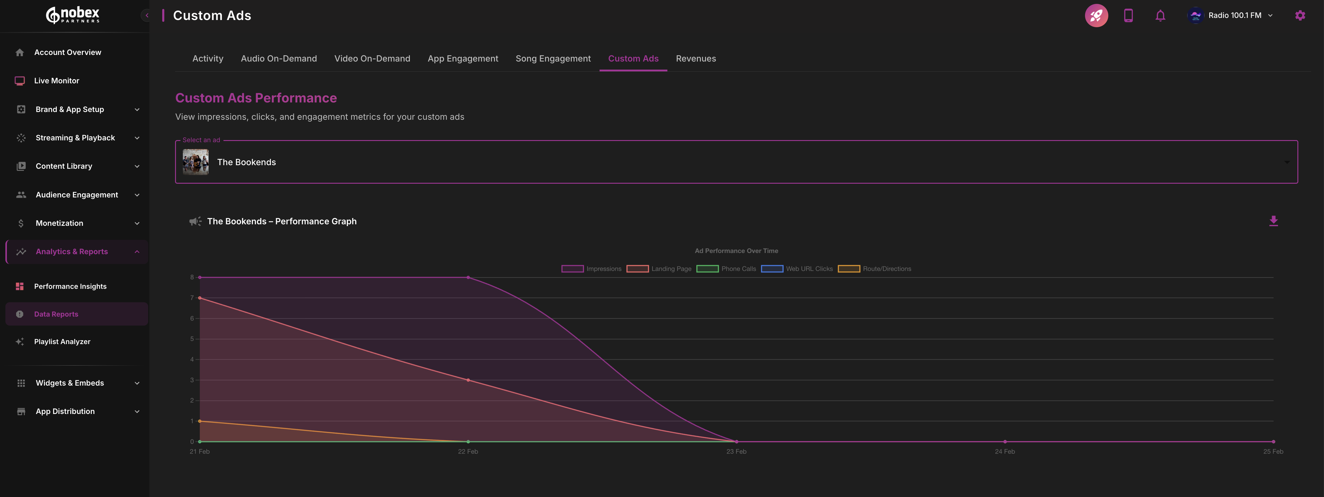Toggle the Impressions series in the legend
The height and width of the screenshot is (497, 1324).
(x=603, y=269)
